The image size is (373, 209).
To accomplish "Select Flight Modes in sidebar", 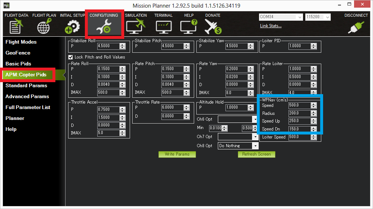I will point(21,42).
